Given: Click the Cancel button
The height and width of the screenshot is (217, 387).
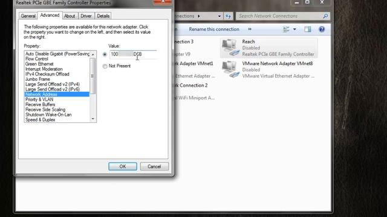Looking at the screenshot, I should pos(154,166).
